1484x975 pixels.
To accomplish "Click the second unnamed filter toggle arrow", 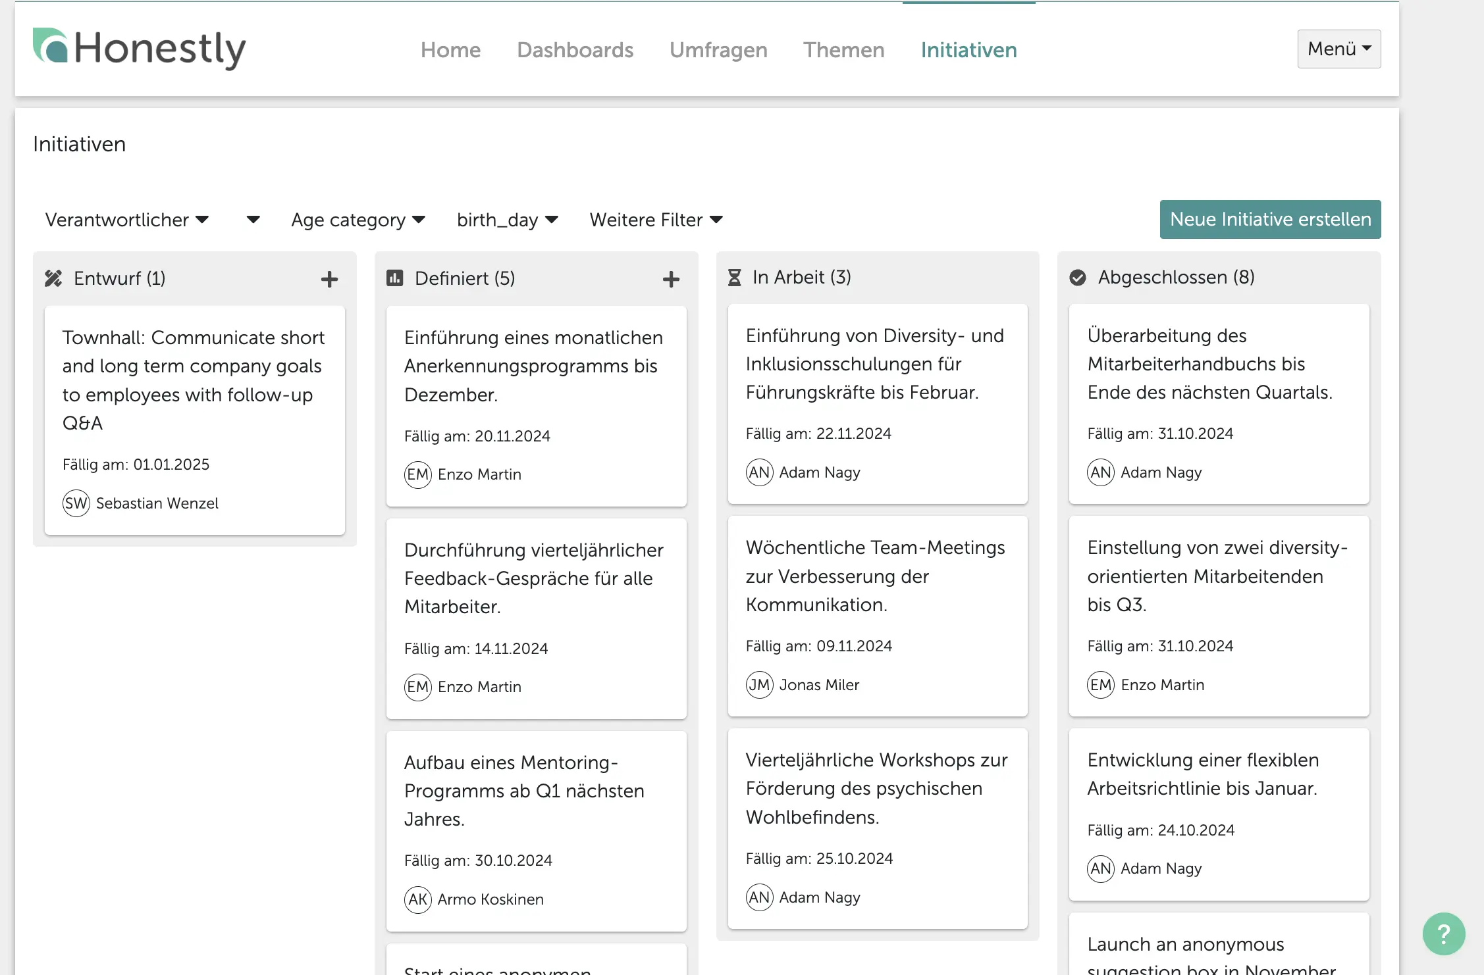I will pyautogui.click(x=250, y=218).
